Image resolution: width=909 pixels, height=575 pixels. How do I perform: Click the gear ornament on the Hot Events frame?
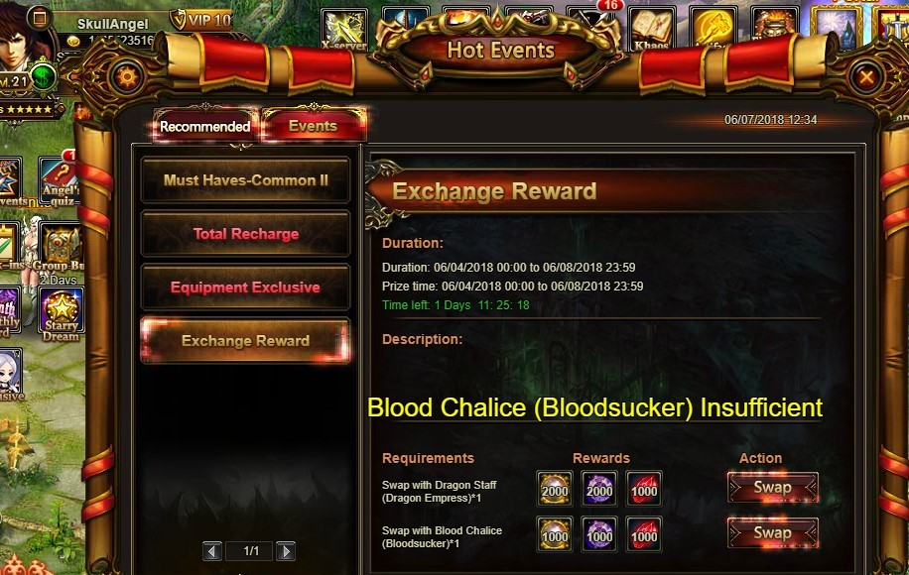pyautogui.click(x=127, y=77)
